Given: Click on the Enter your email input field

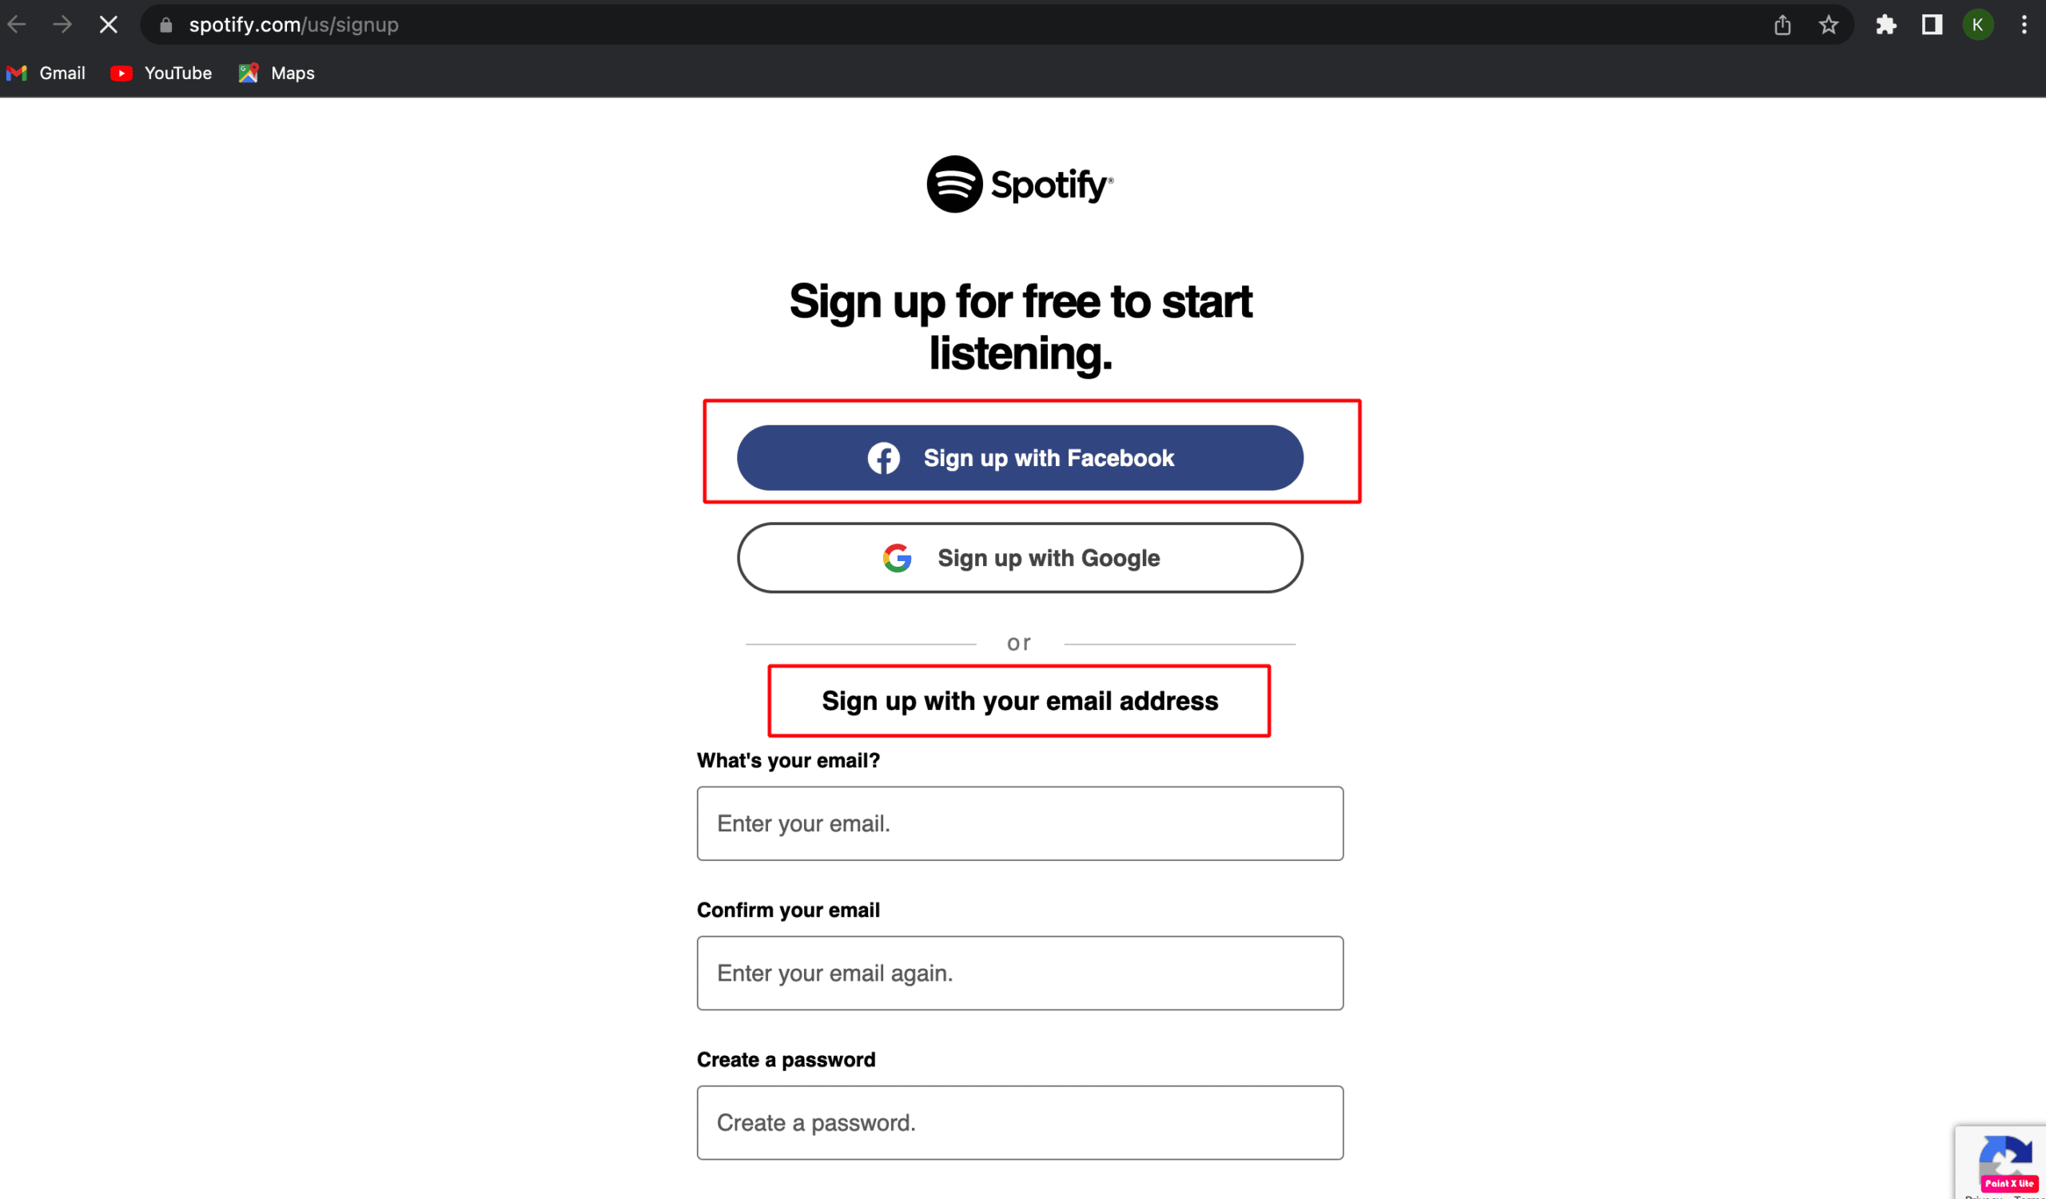Looking at the screenshot, I should click(1019, 823).
